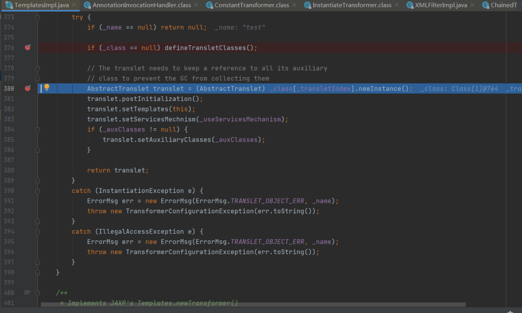
Task: Click TRANSLET_OBJECT_ERR on line 395
Action: pos(268,242)
